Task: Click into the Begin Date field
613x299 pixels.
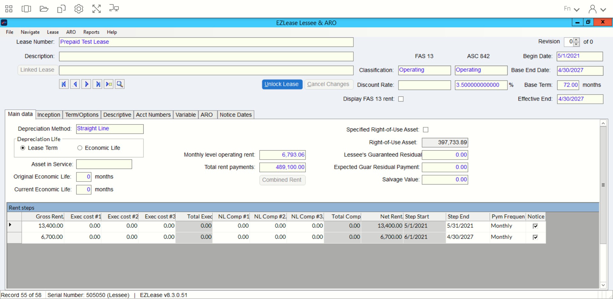Action: [x=580, y=56]
